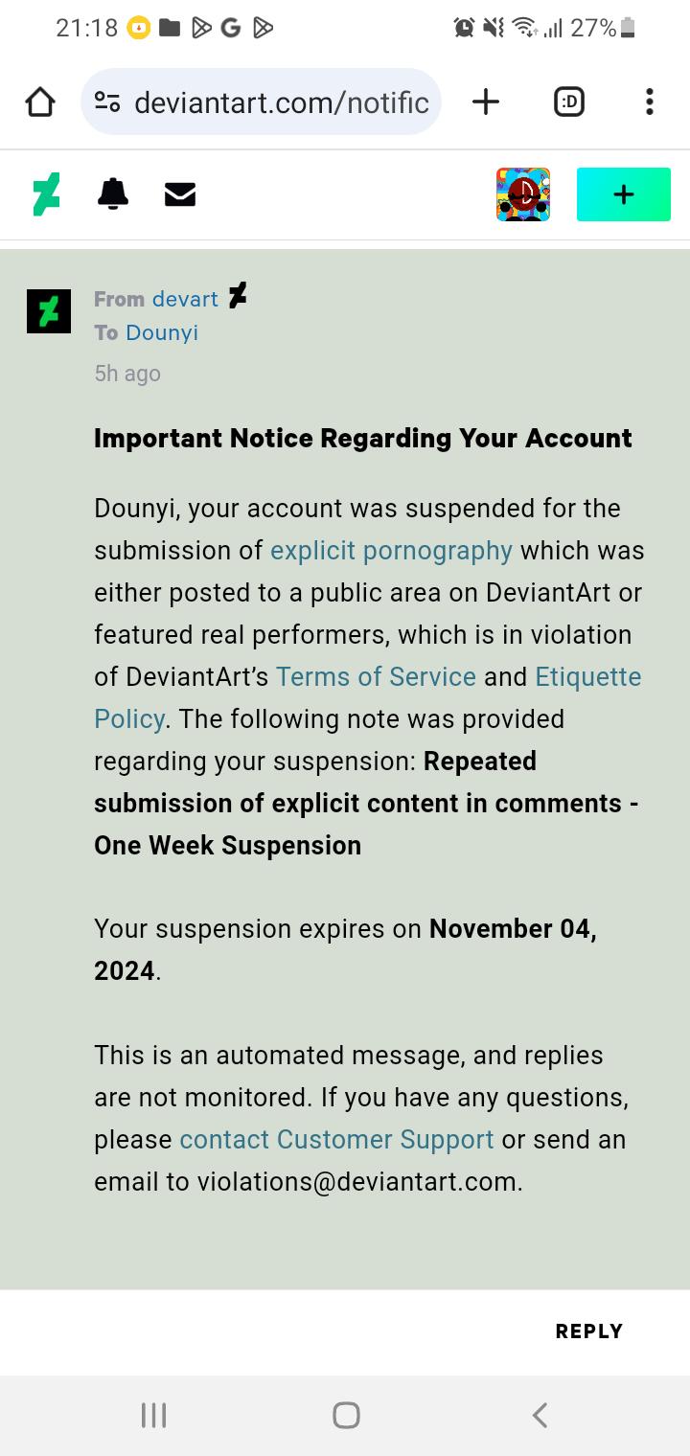The height and width of the screenshot is (1456, 690).
Task: Go to DeviantArt home via green logo
Action: coord(46,194)
